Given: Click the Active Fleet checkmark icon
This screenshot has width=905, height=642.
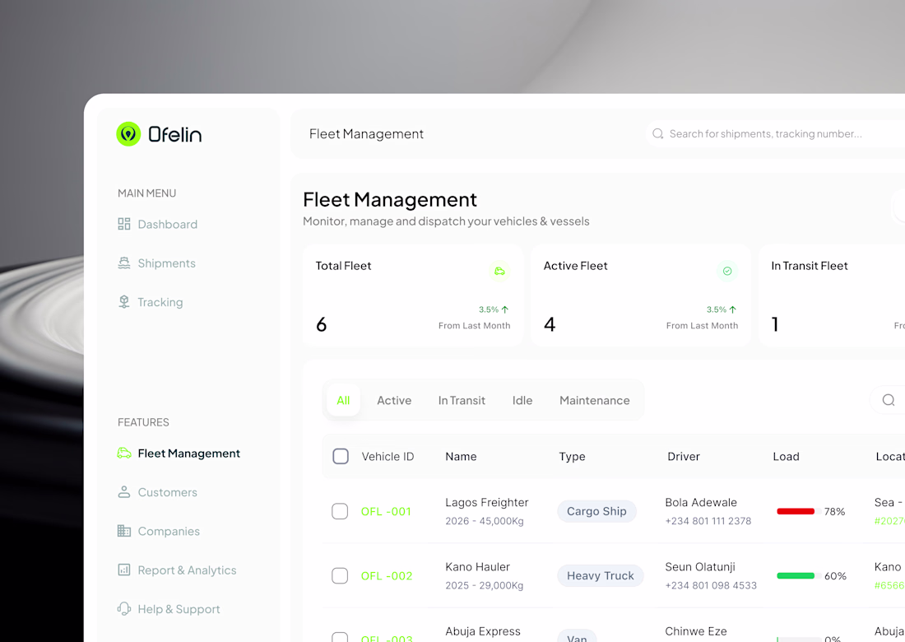Looking at the screenshot, I should (727, 271).
